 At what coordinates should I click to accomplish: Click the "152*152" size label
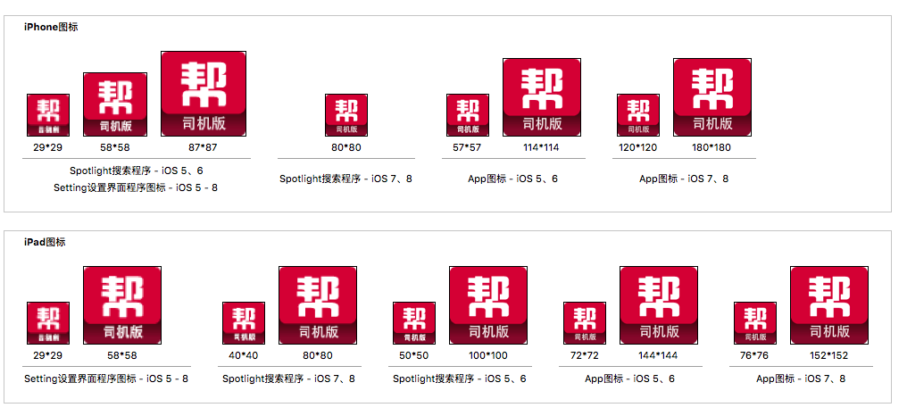pyautogui.click(x=829, y=355)
